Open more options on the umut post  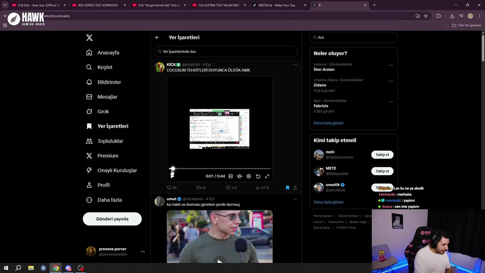(295, 199)
